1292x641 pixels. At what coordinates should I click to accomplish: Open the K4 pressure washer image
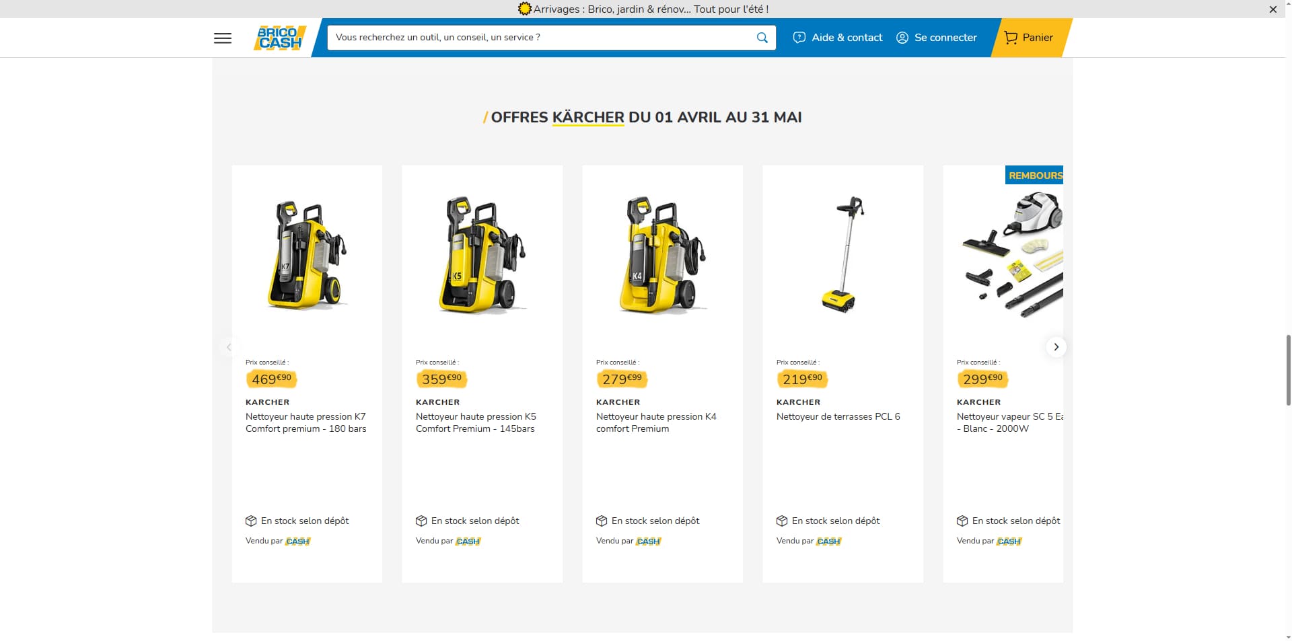tap(663, 255)
